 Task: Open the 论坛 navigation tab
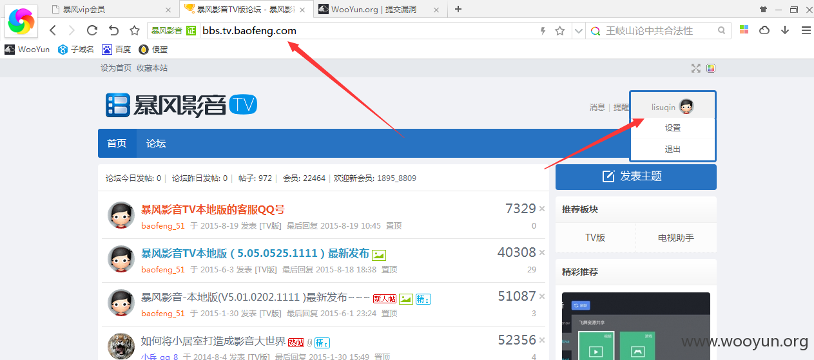click(x=156, y=143)
